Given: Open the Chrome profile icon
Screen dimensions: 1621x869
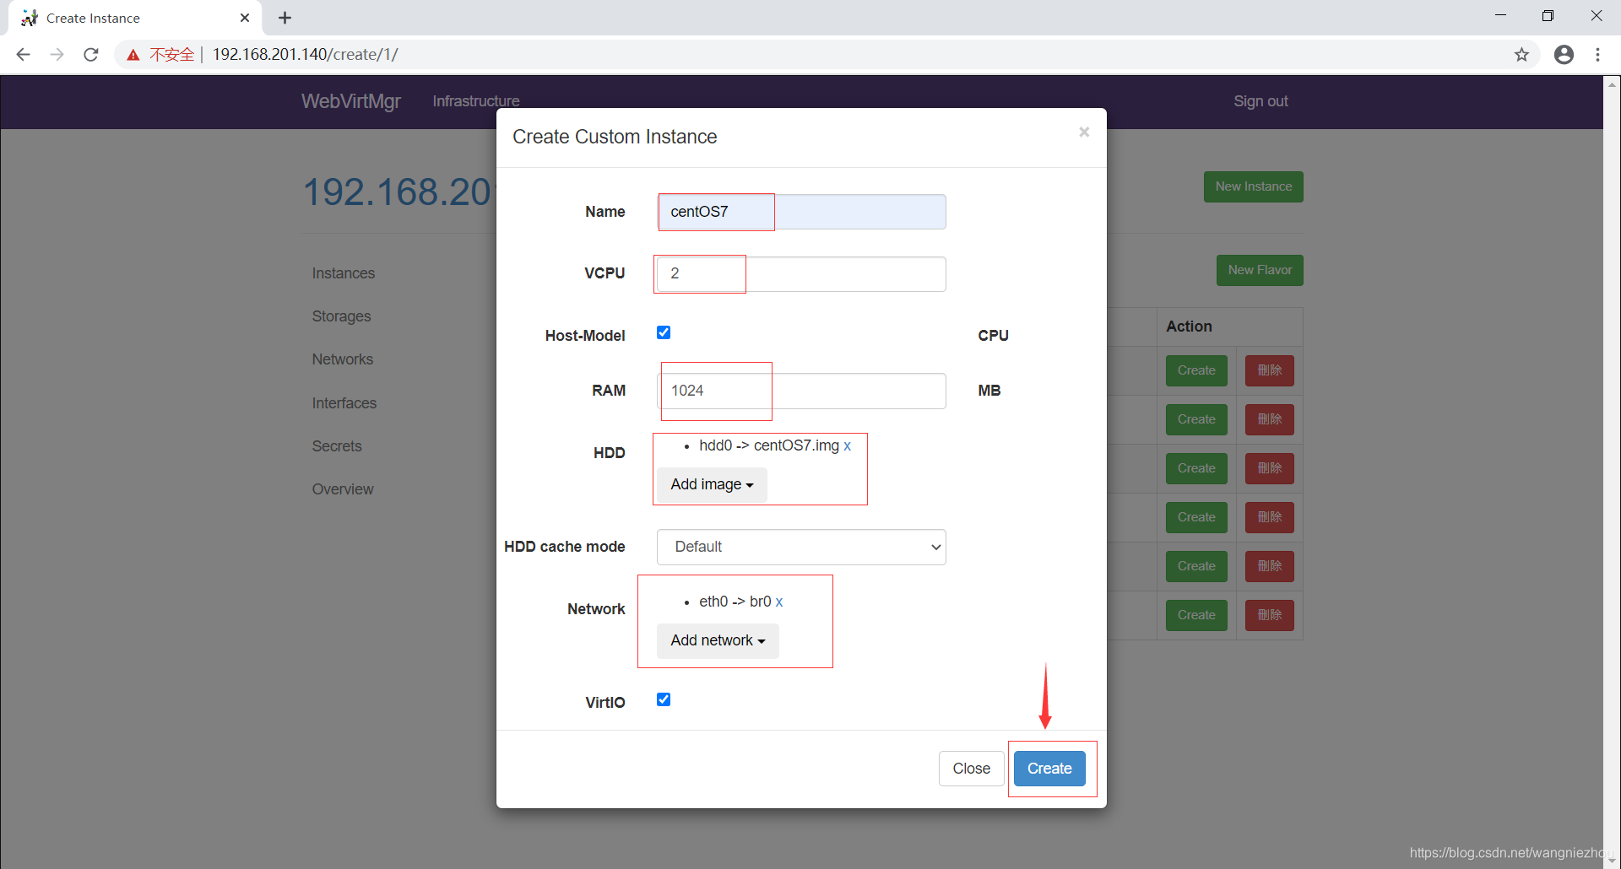Looking at the screenshot, I should point(1564,55).
